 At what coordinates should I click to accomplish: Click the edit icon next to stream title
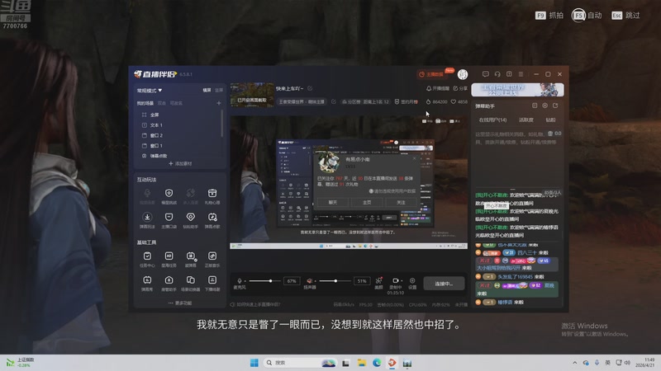click(x=310, y=88)
